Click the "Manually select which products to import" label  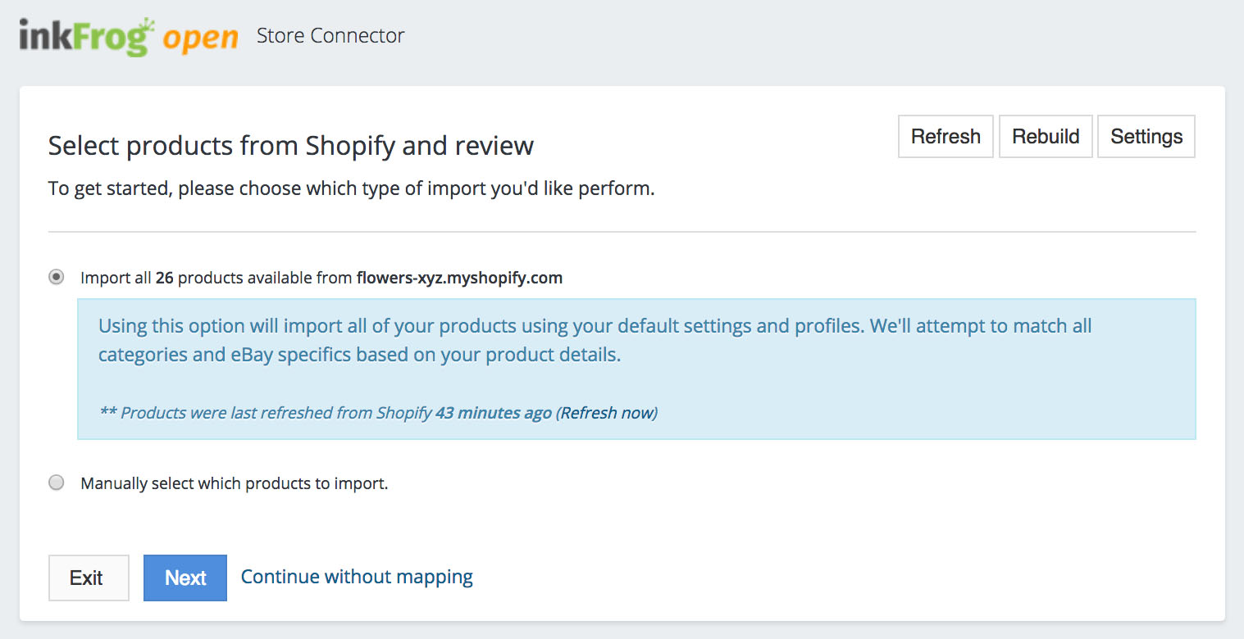tap(234, 483)
